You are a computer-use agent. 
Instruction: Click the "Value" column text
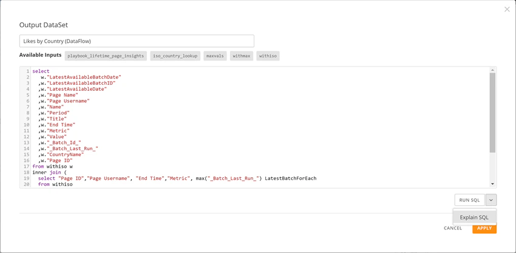tap(56, 137)
